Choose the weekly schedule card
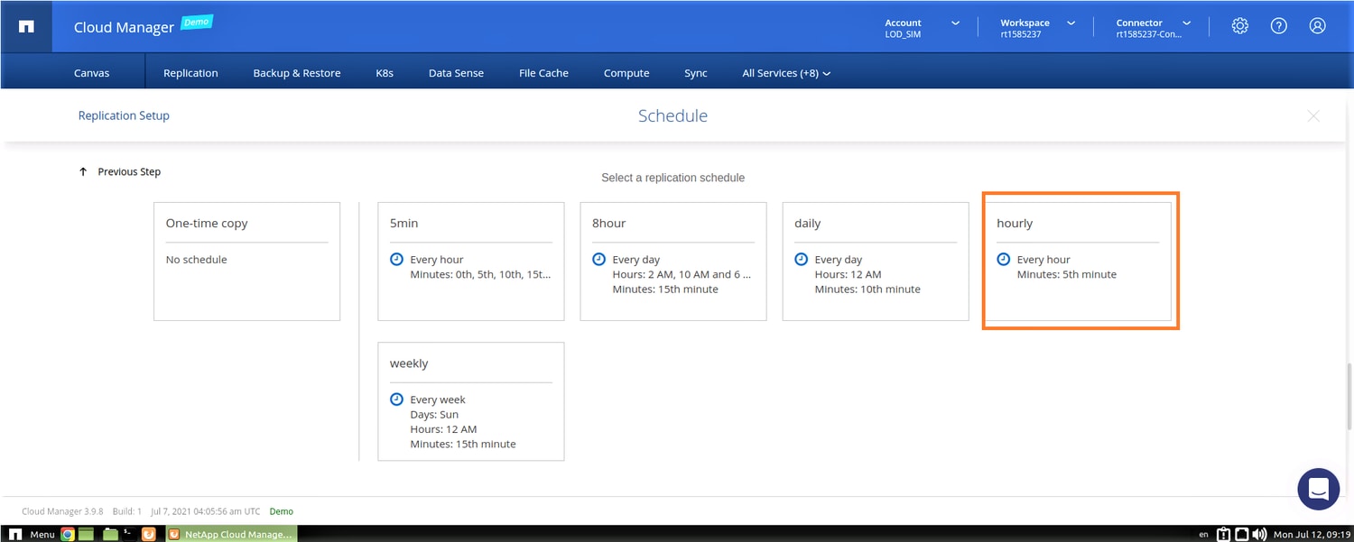This screenshot has height=542, width=1354. pyautogui.click(x=471, y=401)
